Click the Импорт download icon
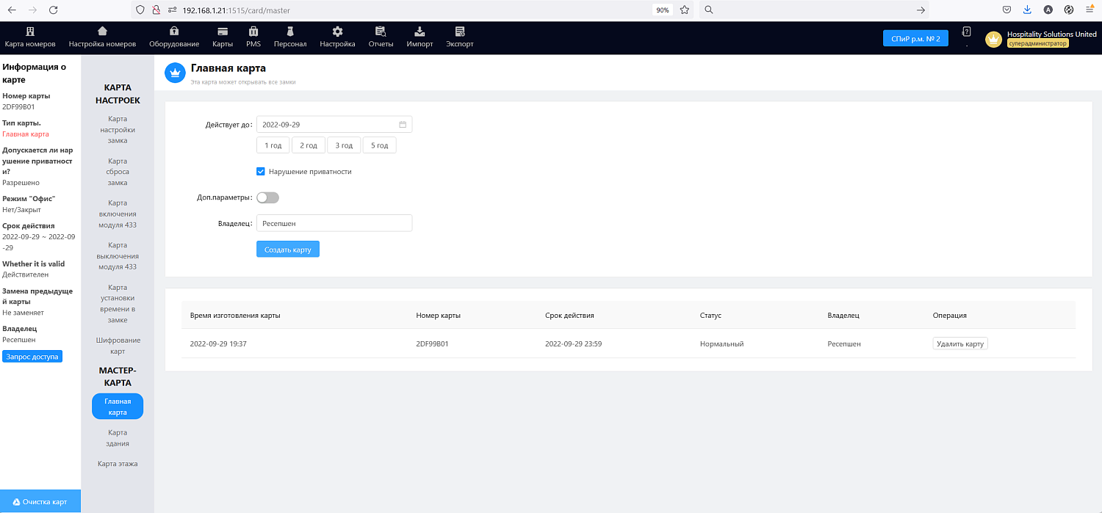The image size is (1102, 513). coord(419,32)
